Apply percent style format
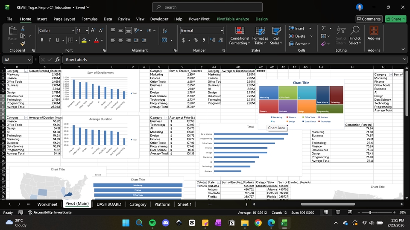Image resolution: width=410 pixels, height=230 pixels. click(x=196, y=40)
